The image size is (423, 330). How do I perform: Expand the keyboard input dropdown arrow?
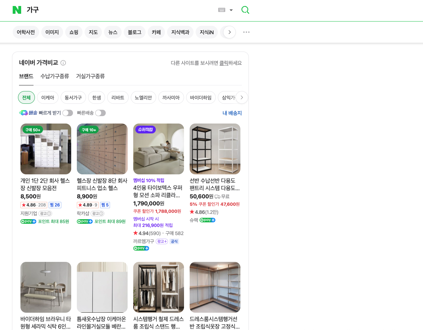pyautogui.click(x=231, y=10)
